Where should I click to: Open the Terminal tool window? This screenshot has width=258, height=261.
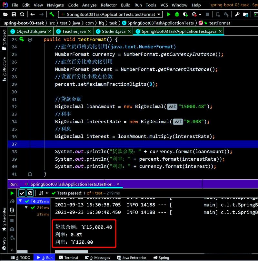69,257
